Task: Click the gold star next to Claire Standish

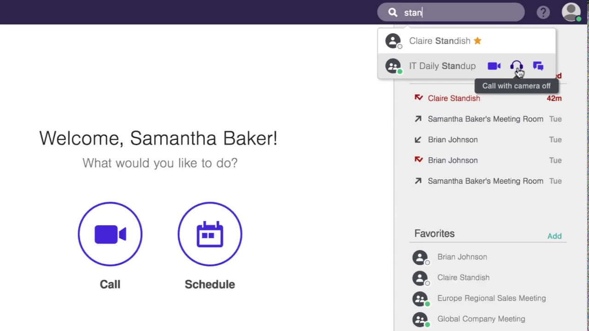Action: coord(478,40)
